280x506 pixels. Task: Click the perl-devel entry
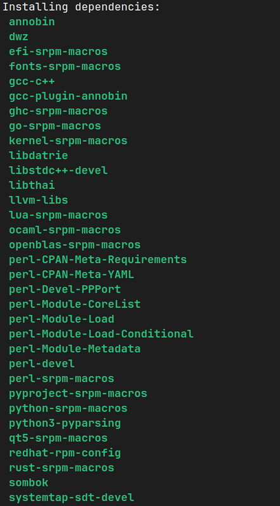coord(42,363)
